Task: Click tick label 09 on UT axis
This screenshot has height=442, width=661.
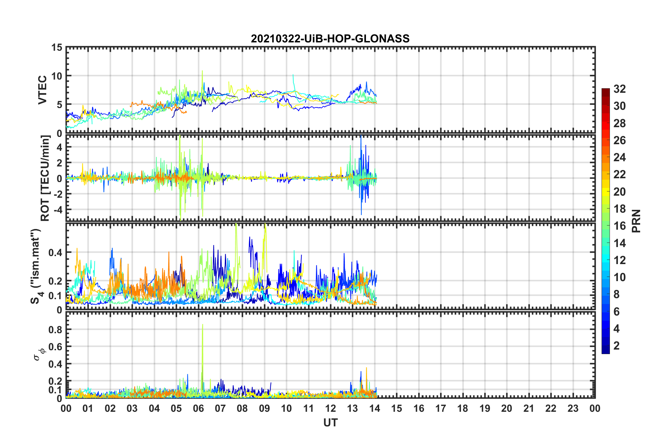Action: pyautogui.click(x=264, y=408)
